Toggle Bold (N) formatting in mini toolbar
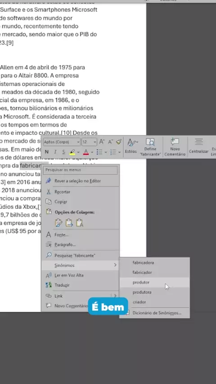 coord(47,152)
